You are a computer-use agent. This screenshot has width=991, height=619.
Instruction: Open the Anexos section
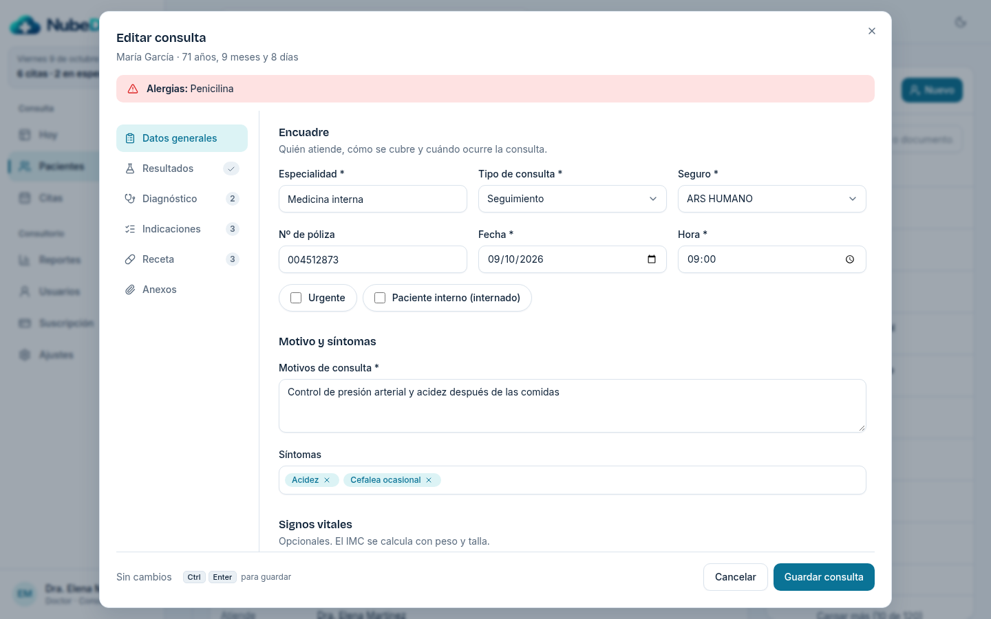(x=182, y=290)
